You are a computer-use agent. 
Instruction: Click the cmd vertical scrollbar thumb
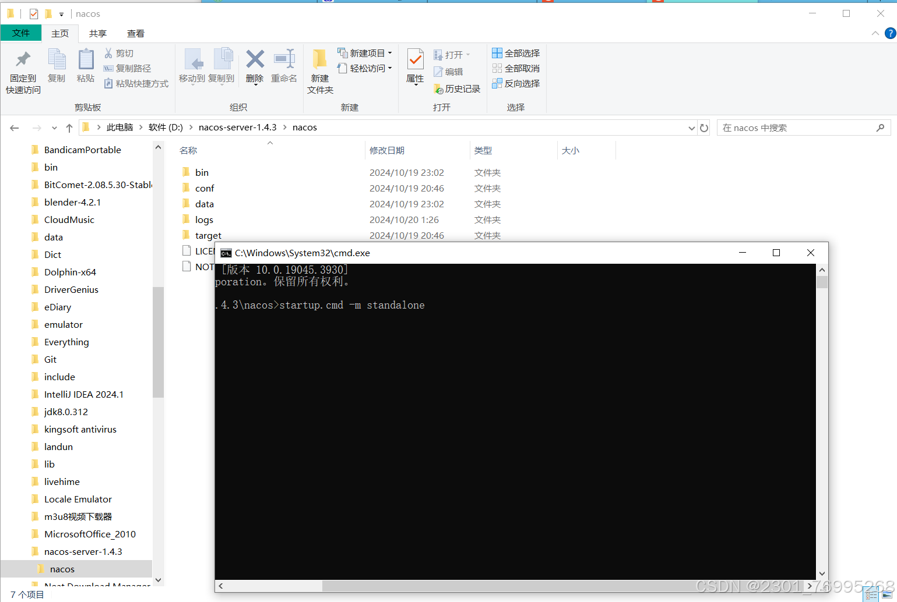pyautogui.click(x=822, y=282)
